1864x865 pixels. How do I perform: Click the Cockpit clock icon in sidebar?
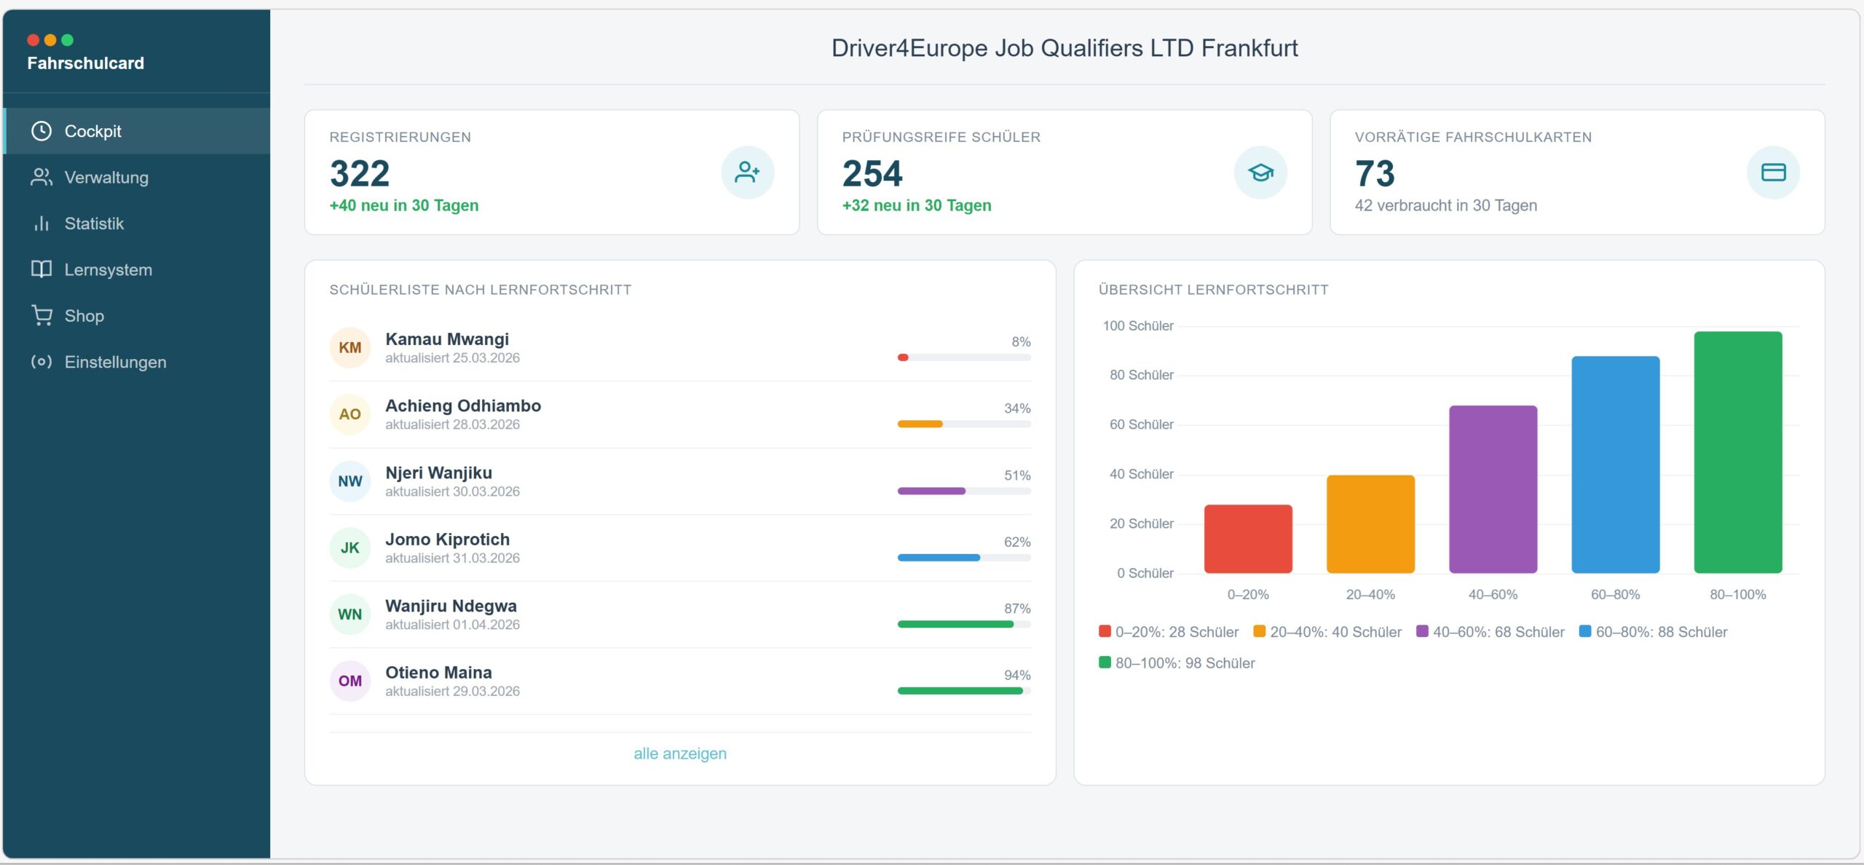42,131
